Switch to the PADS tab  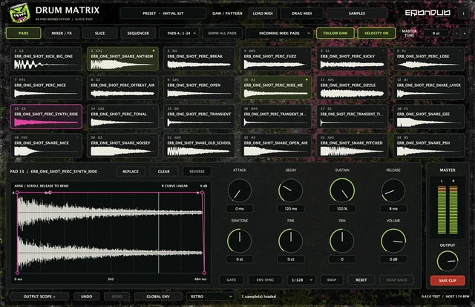click(x=23, y=33)
